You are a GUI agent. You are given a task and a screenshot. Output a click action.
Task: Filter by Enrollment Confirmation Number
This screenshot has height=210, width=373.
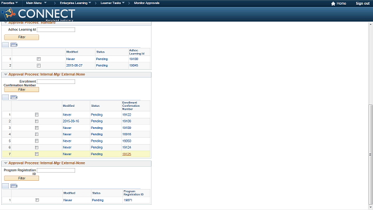[x=22, y=89]
